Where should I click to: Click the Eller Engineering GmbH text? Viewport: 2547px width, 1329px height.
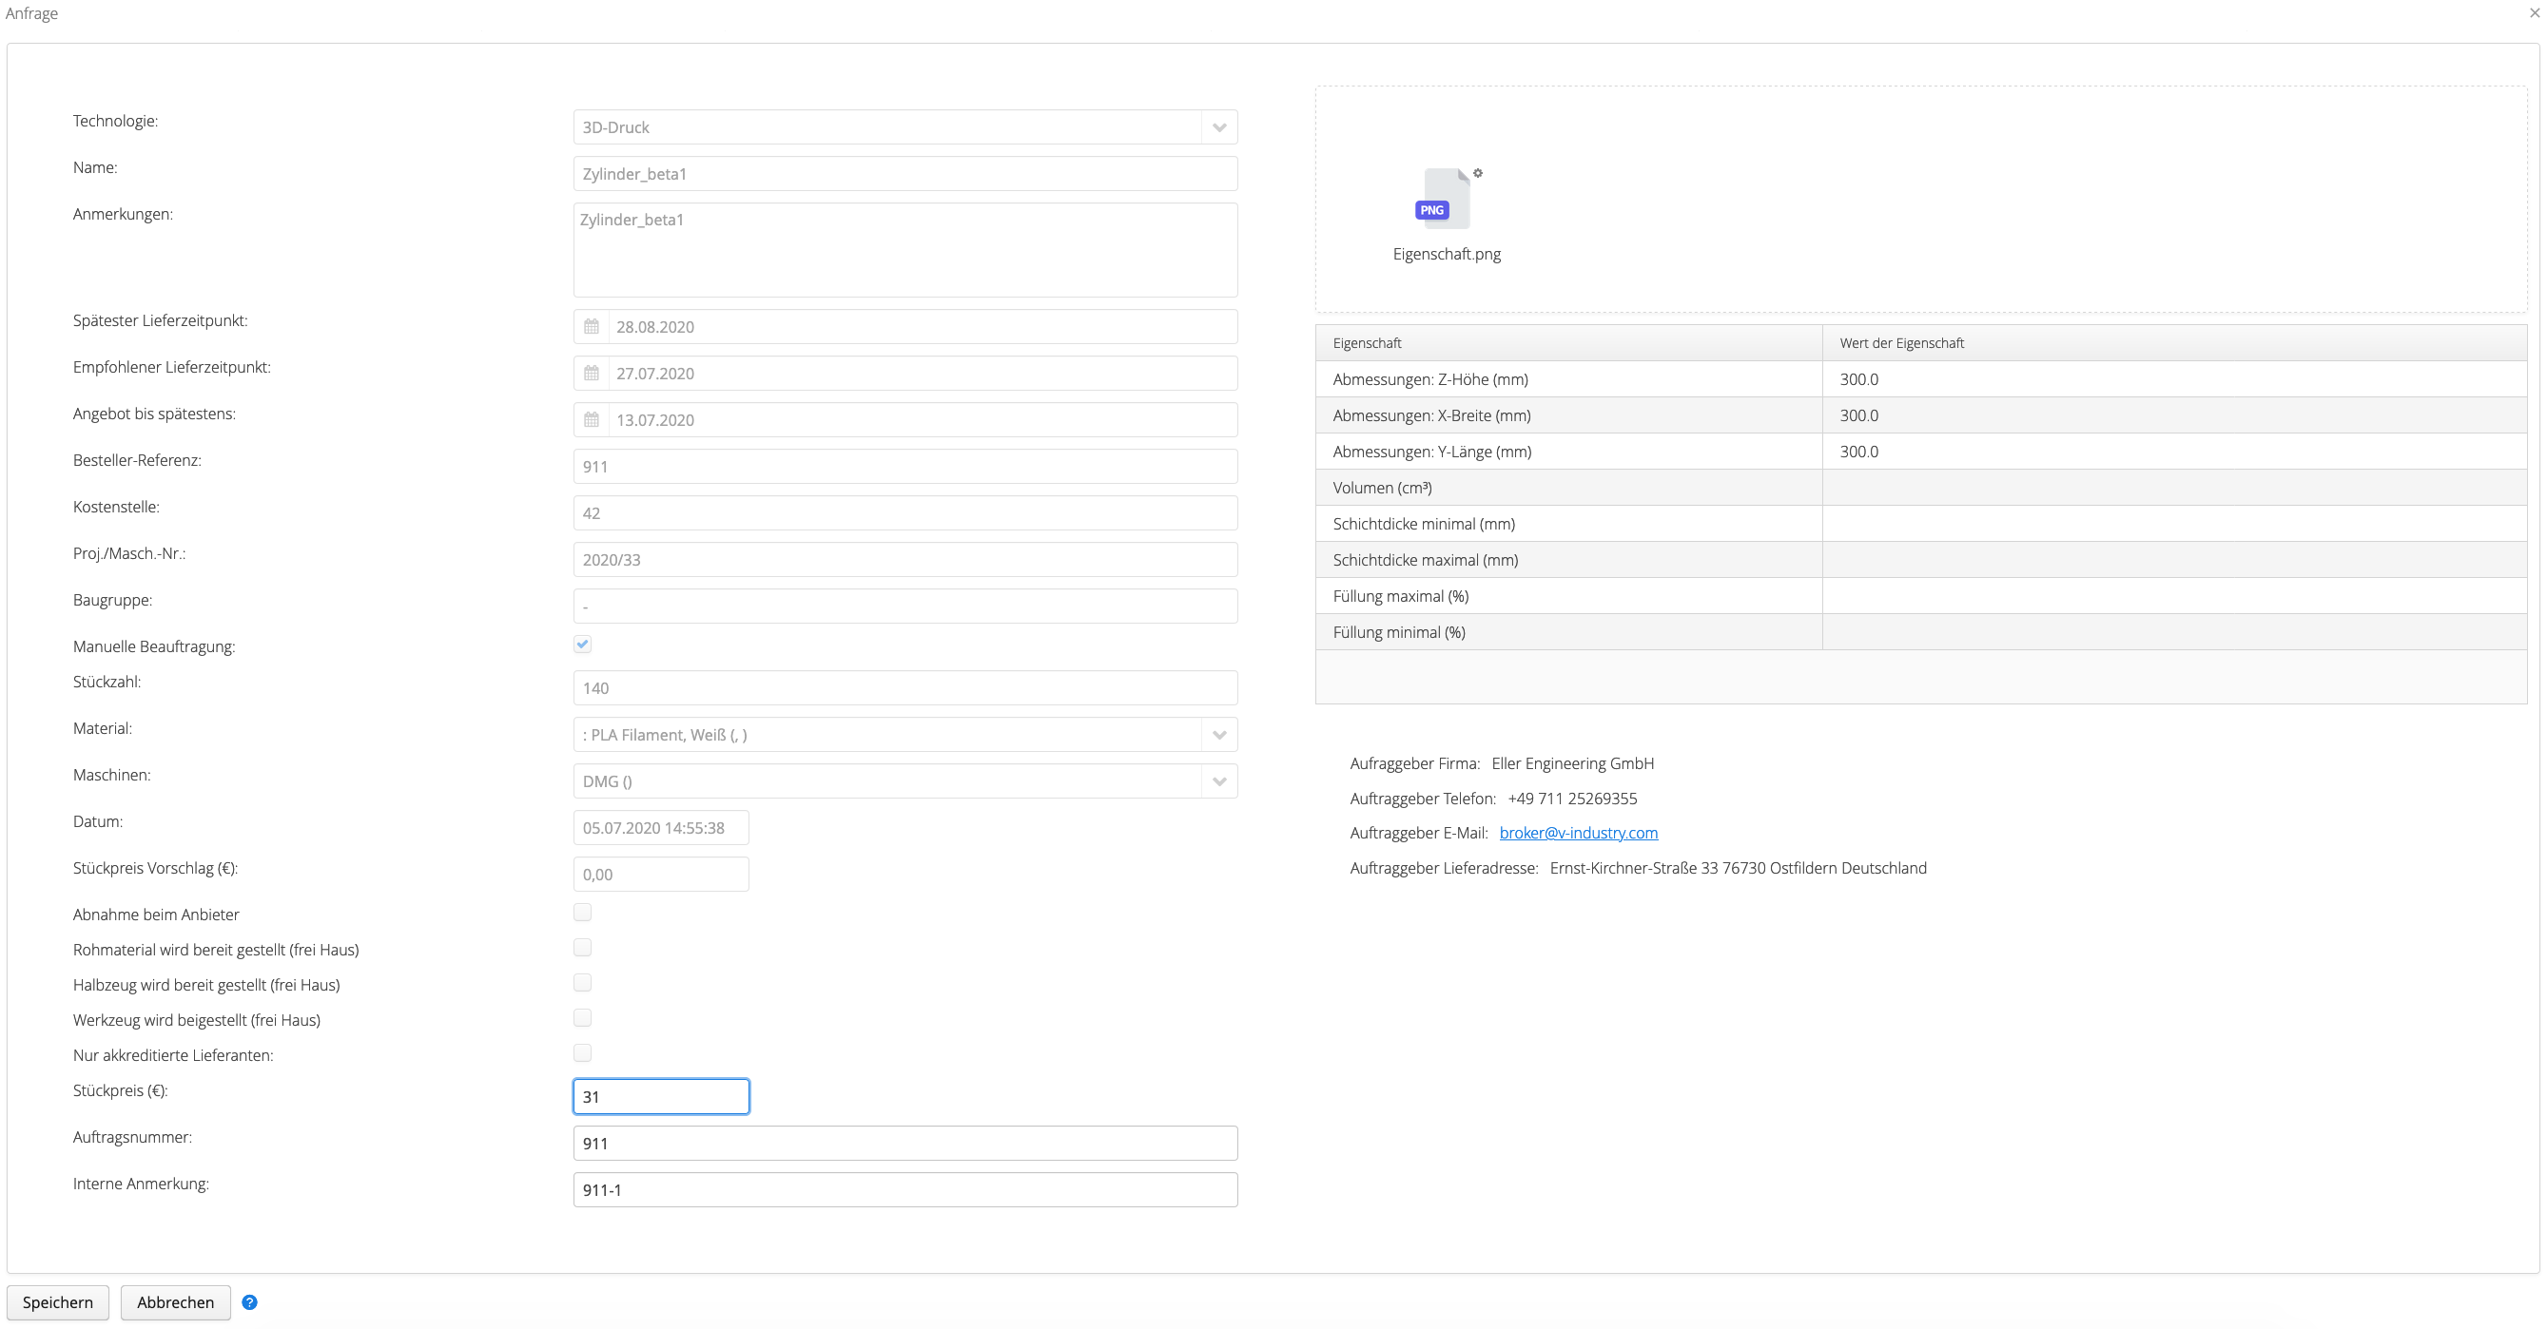point(1572,762)
